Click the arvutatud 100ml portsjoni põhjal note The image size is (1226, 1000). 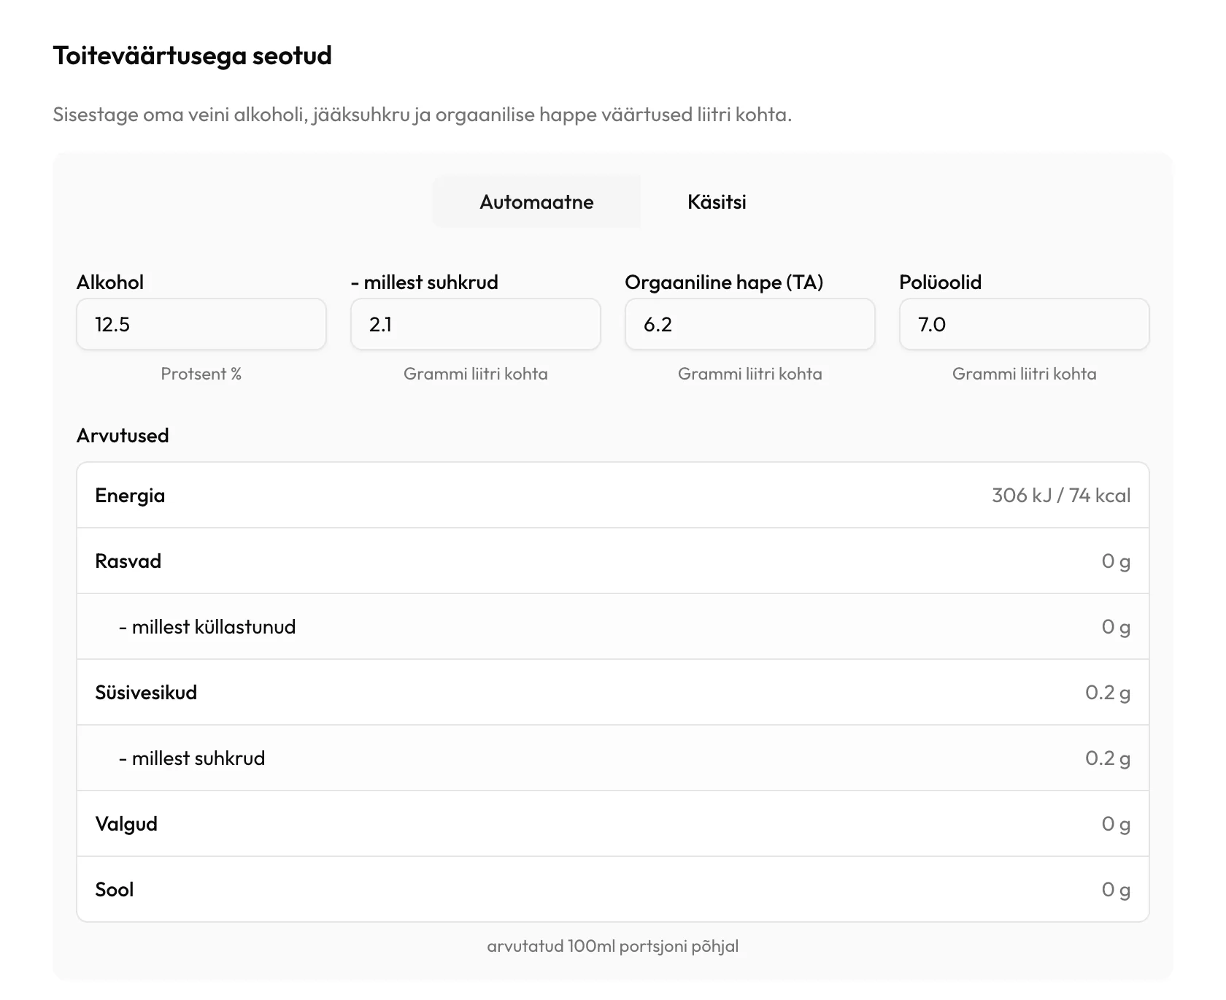coord(613,946)
